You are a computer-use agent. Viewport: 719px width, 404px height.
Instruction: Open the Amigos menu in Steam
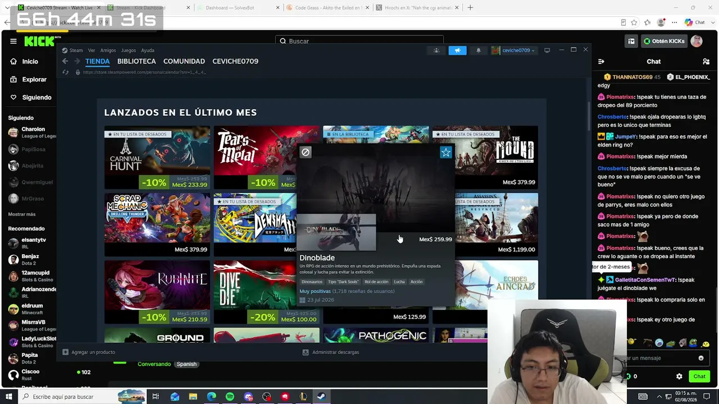[108, 50]
